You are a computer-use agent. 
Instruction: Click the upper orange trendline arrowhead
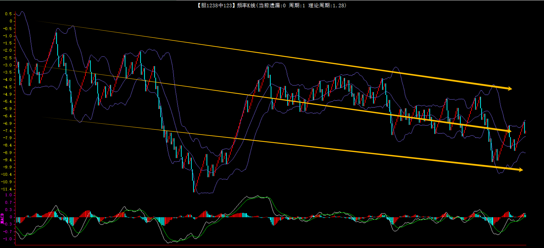coord(509,89)
